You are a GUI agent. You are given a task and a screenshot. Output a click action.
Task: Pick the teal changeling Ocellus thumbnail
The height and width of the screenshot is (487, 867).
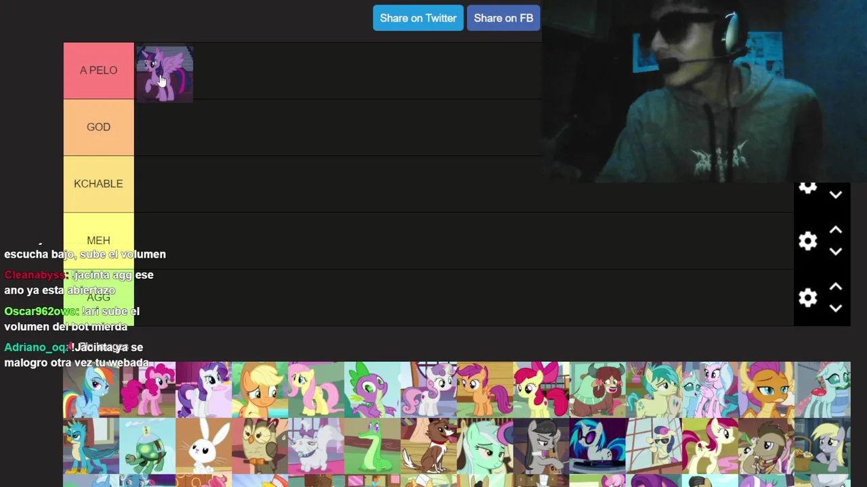coord(822,390)
